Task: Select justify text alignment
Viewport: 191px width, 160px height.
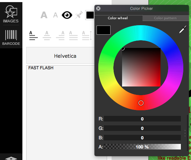Action: [x=73, y=36]
